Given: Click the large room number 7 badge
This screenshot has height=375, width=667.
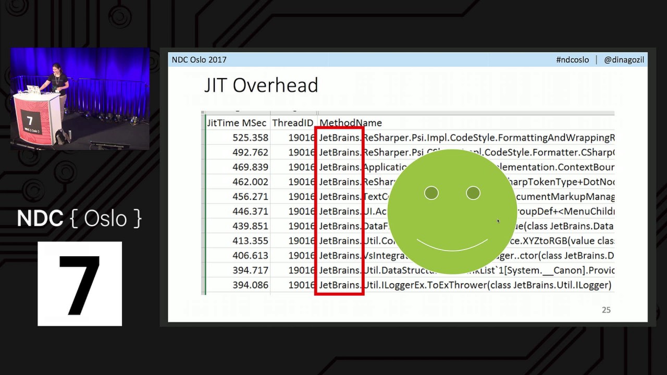Looking at the screenshot, I should 80,284.
